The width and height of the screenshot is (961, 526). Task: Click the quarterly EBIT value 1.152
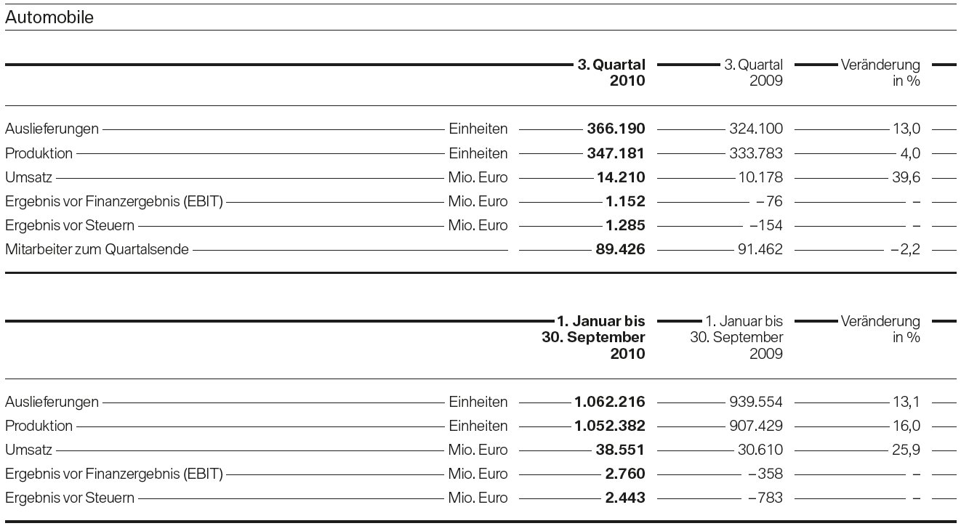click(624, 201)
